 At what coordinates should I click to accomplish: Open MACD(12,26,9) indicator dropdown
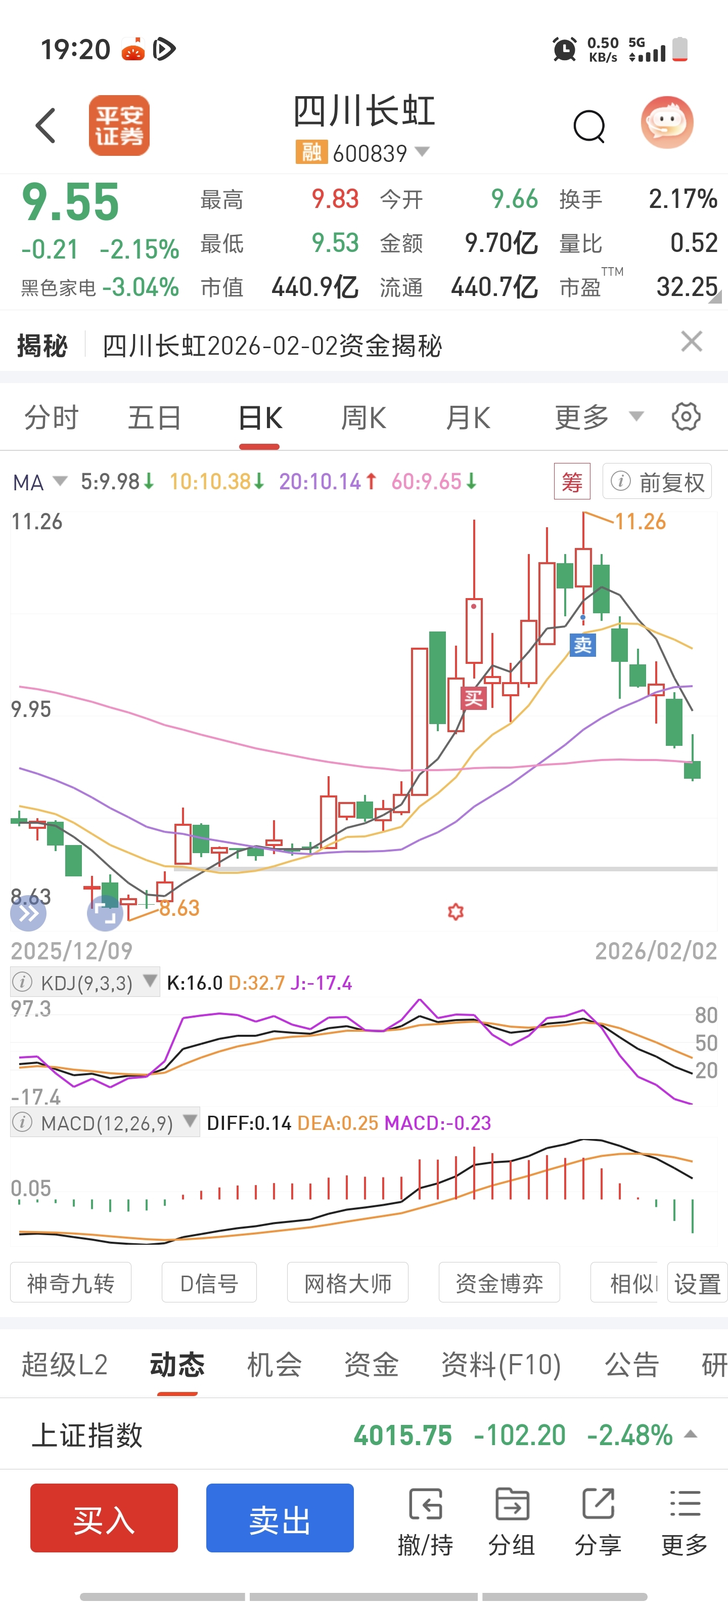105,1123
